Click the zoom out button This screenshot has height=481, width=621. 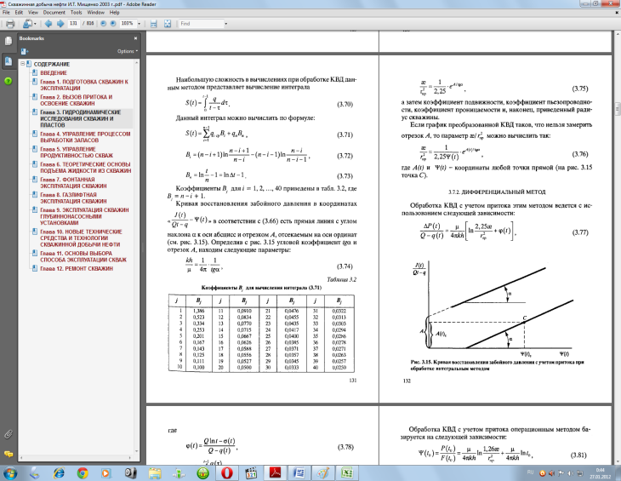(104, 24)
